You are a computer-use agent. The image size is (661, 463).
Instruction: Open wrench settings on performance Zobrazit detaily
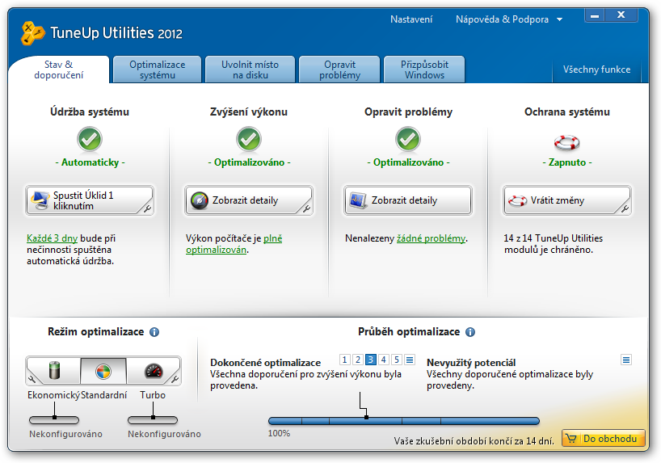coord(306,208)
